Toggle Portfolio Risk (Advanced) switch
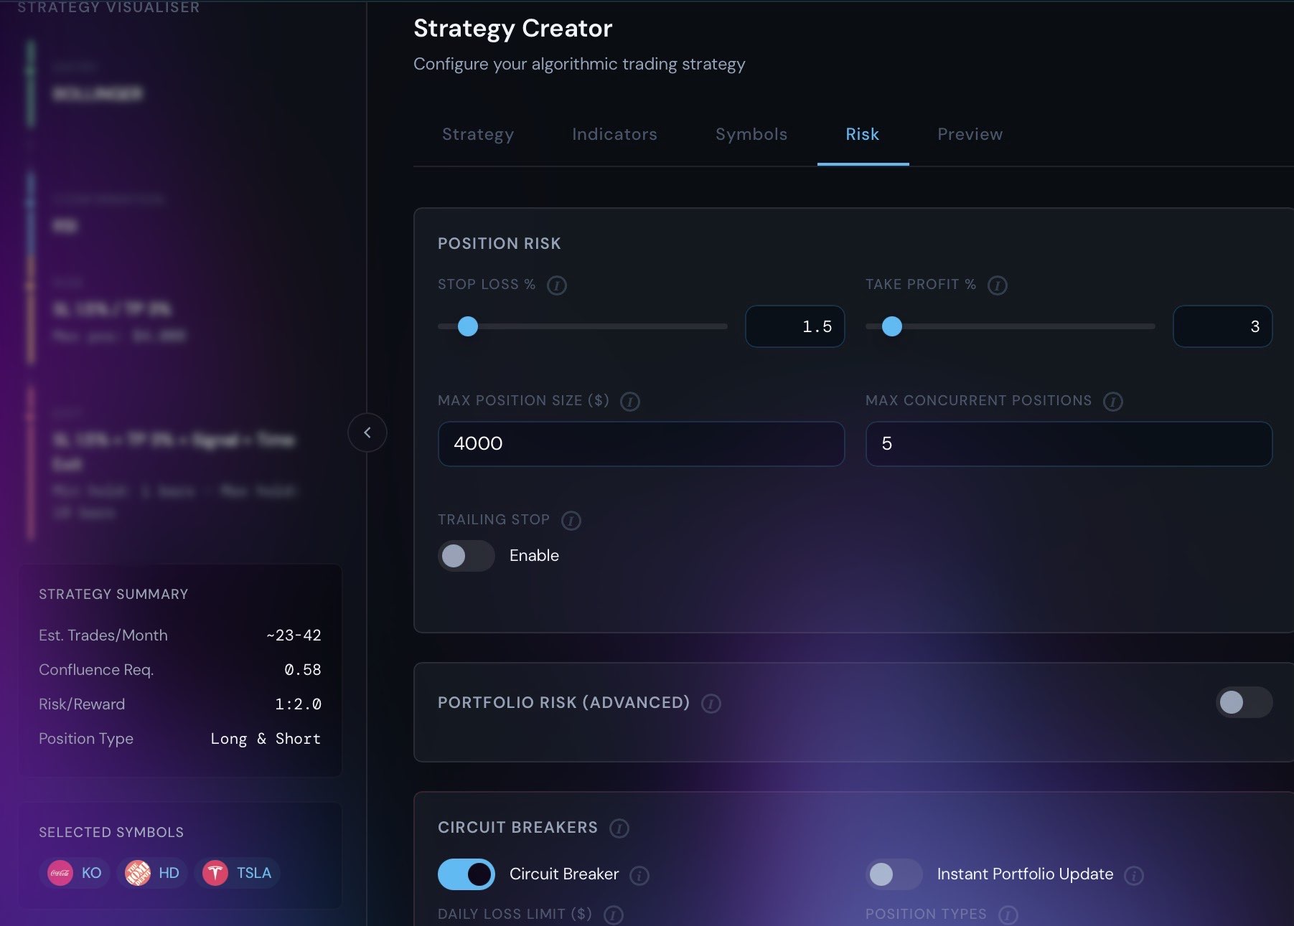The height and width of the screenshot is (926, 1294). (x=1244, y=702)
